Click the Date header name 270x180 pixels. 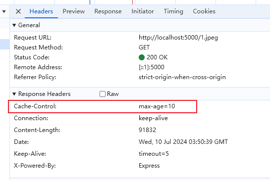tap(21, 142)
